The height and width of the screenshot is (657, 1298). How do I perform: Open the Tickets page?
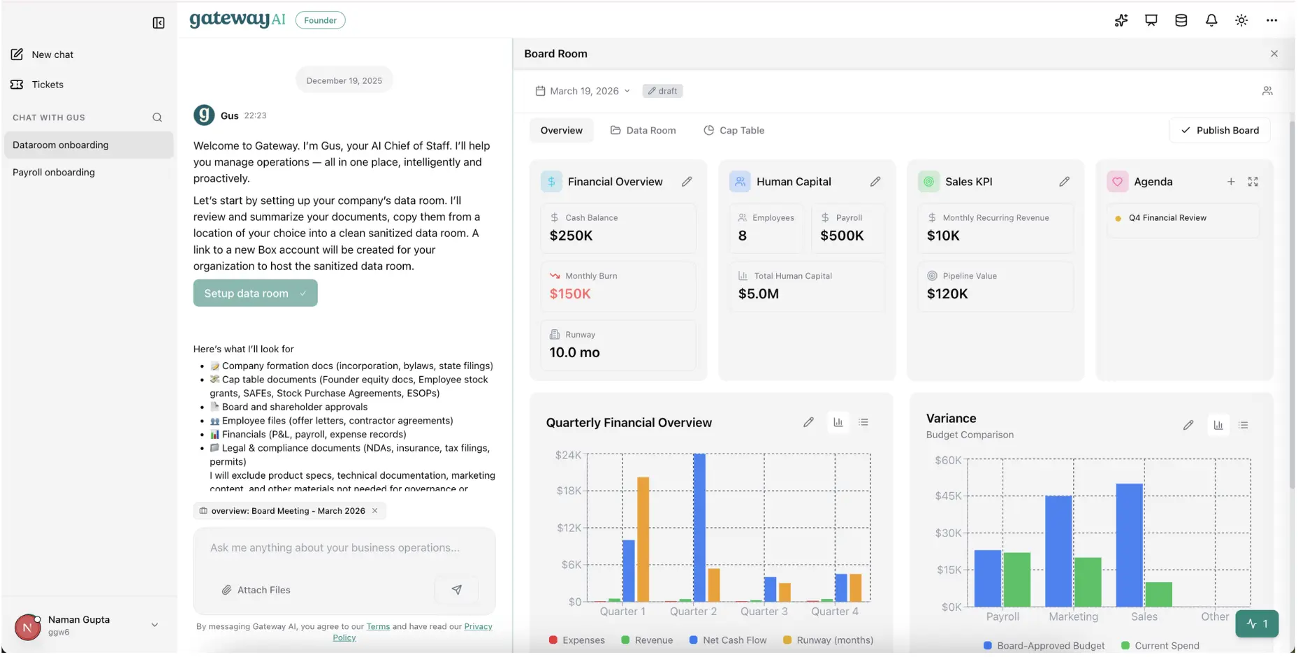click(x=38, y=85)
